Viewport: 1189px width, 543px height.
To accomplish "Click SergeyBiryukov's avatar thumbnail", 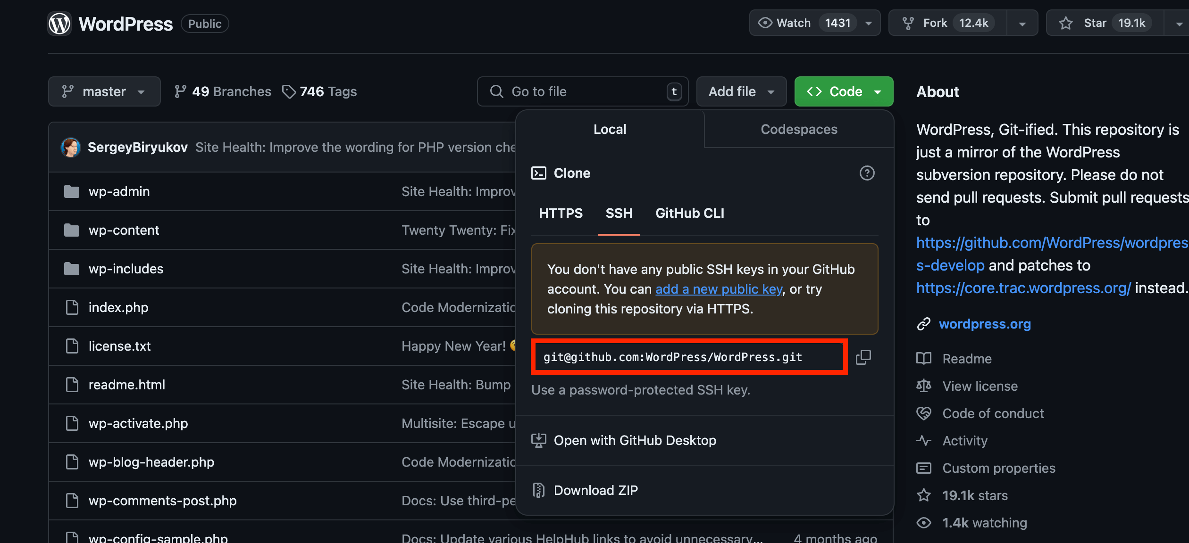I will click(71, 148).
